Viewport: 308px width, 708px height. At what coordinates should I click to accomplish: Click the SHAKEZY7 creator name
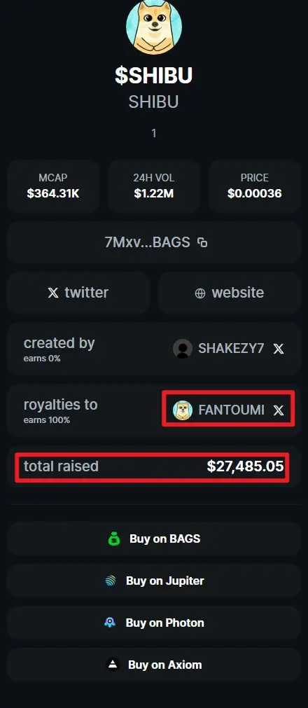pos(231,348)
